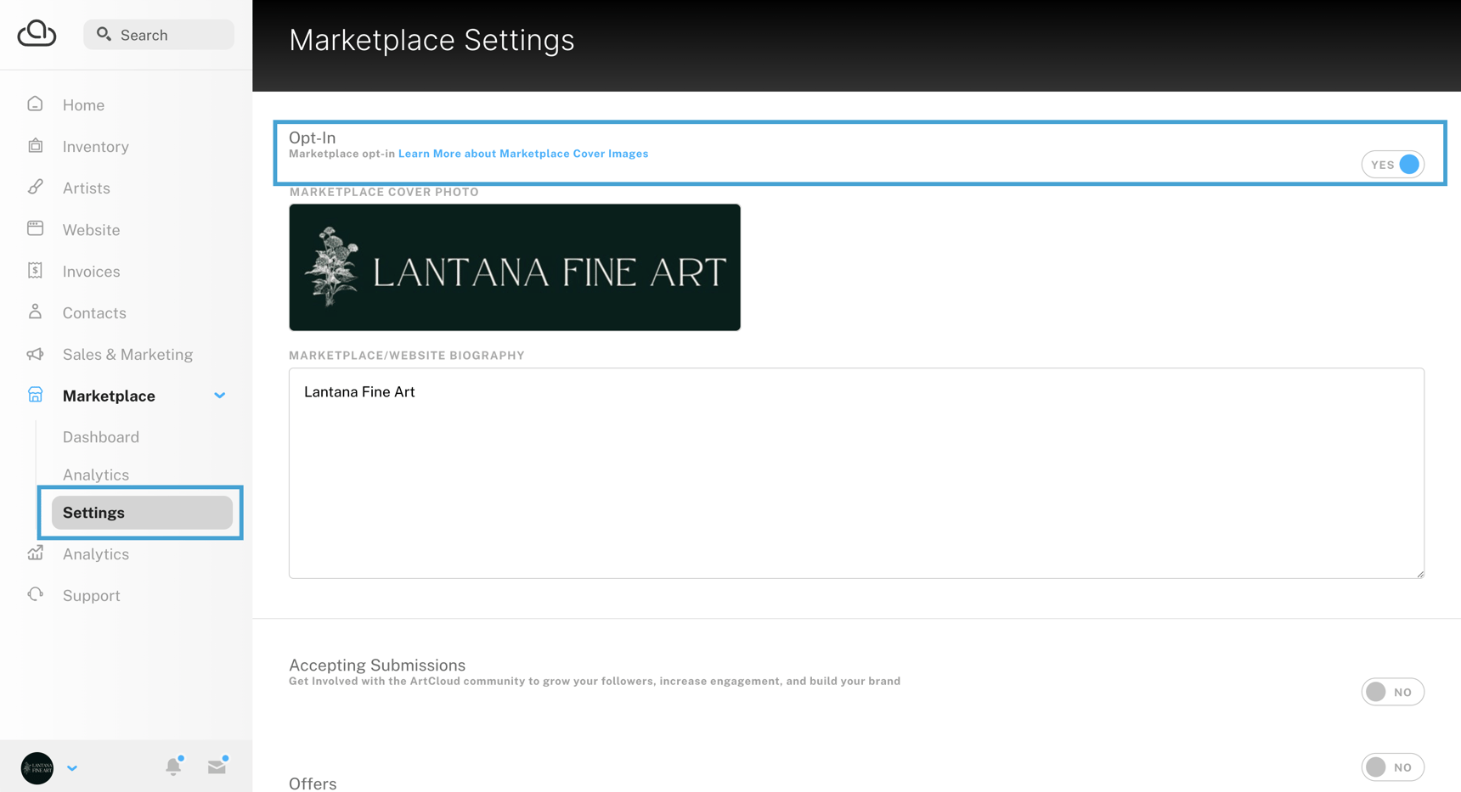This screenshot has width=1461, height=792.
Task: Check notifications via the bell icon
Action: pyautogui.click(x=173, y=766)
